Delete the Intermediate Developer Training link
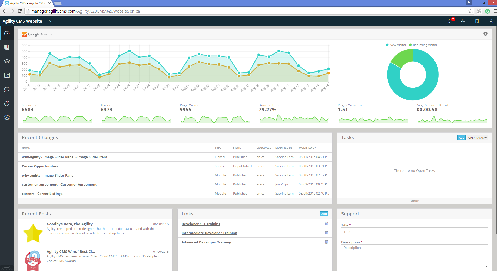This screenshot has height=271, width=497. click(x=326, y=233)
